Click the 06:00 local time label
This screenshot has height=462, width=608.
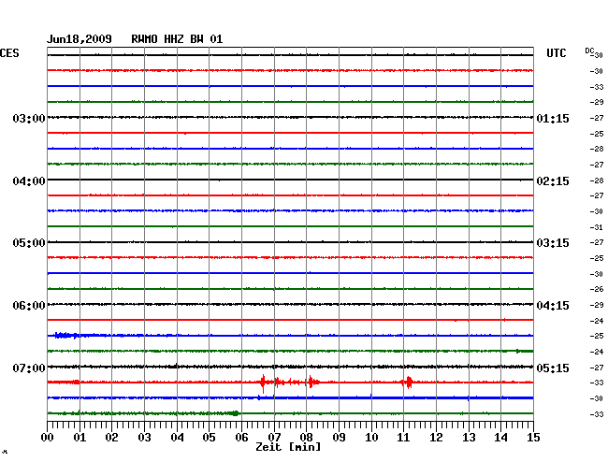29,306
